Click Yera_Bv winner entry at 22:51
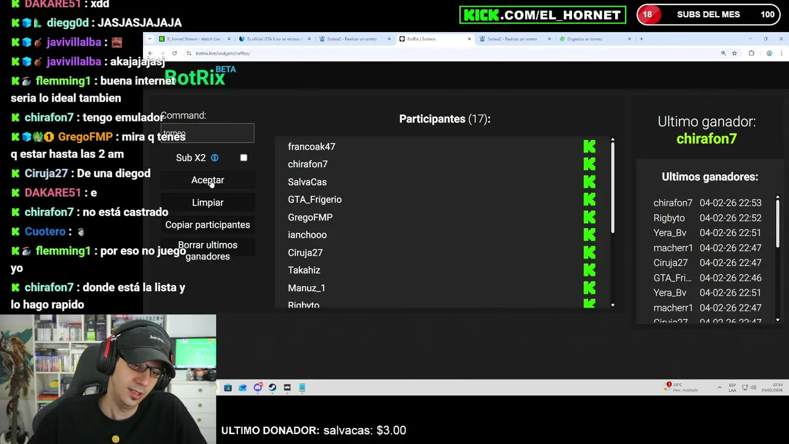 (707, 232)
